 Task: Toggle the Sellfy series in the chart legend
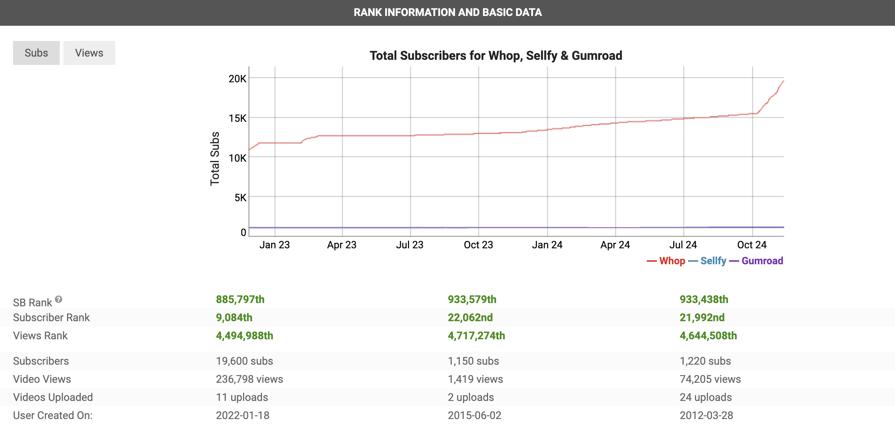pos(713,261)
